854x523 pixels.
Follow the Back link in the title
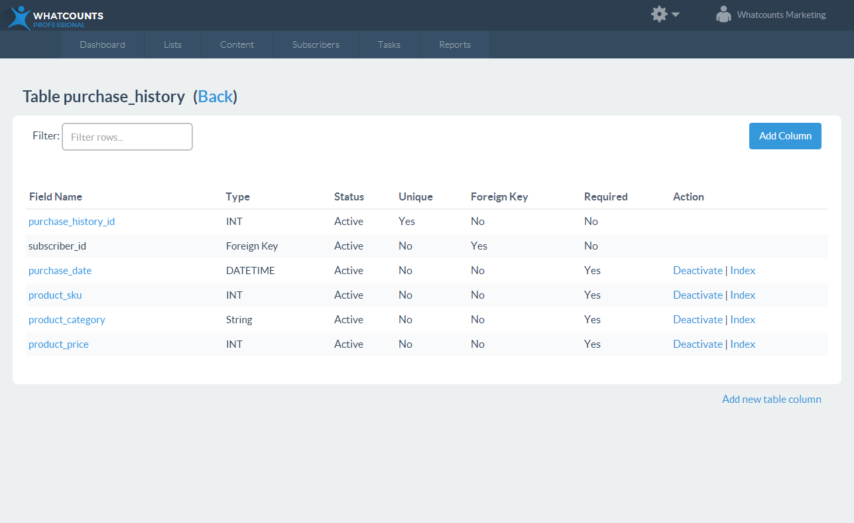215,96
